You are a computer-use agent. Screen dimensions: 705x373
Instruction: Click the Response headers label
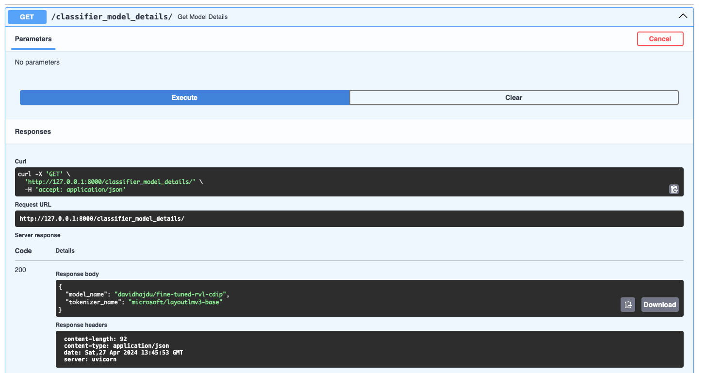click(82, 325)
